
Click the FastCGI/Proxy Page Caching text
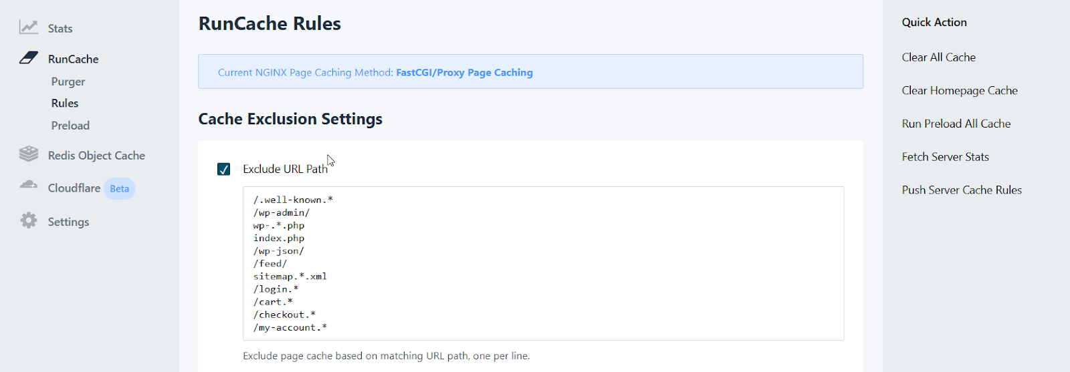coord(464,73)
